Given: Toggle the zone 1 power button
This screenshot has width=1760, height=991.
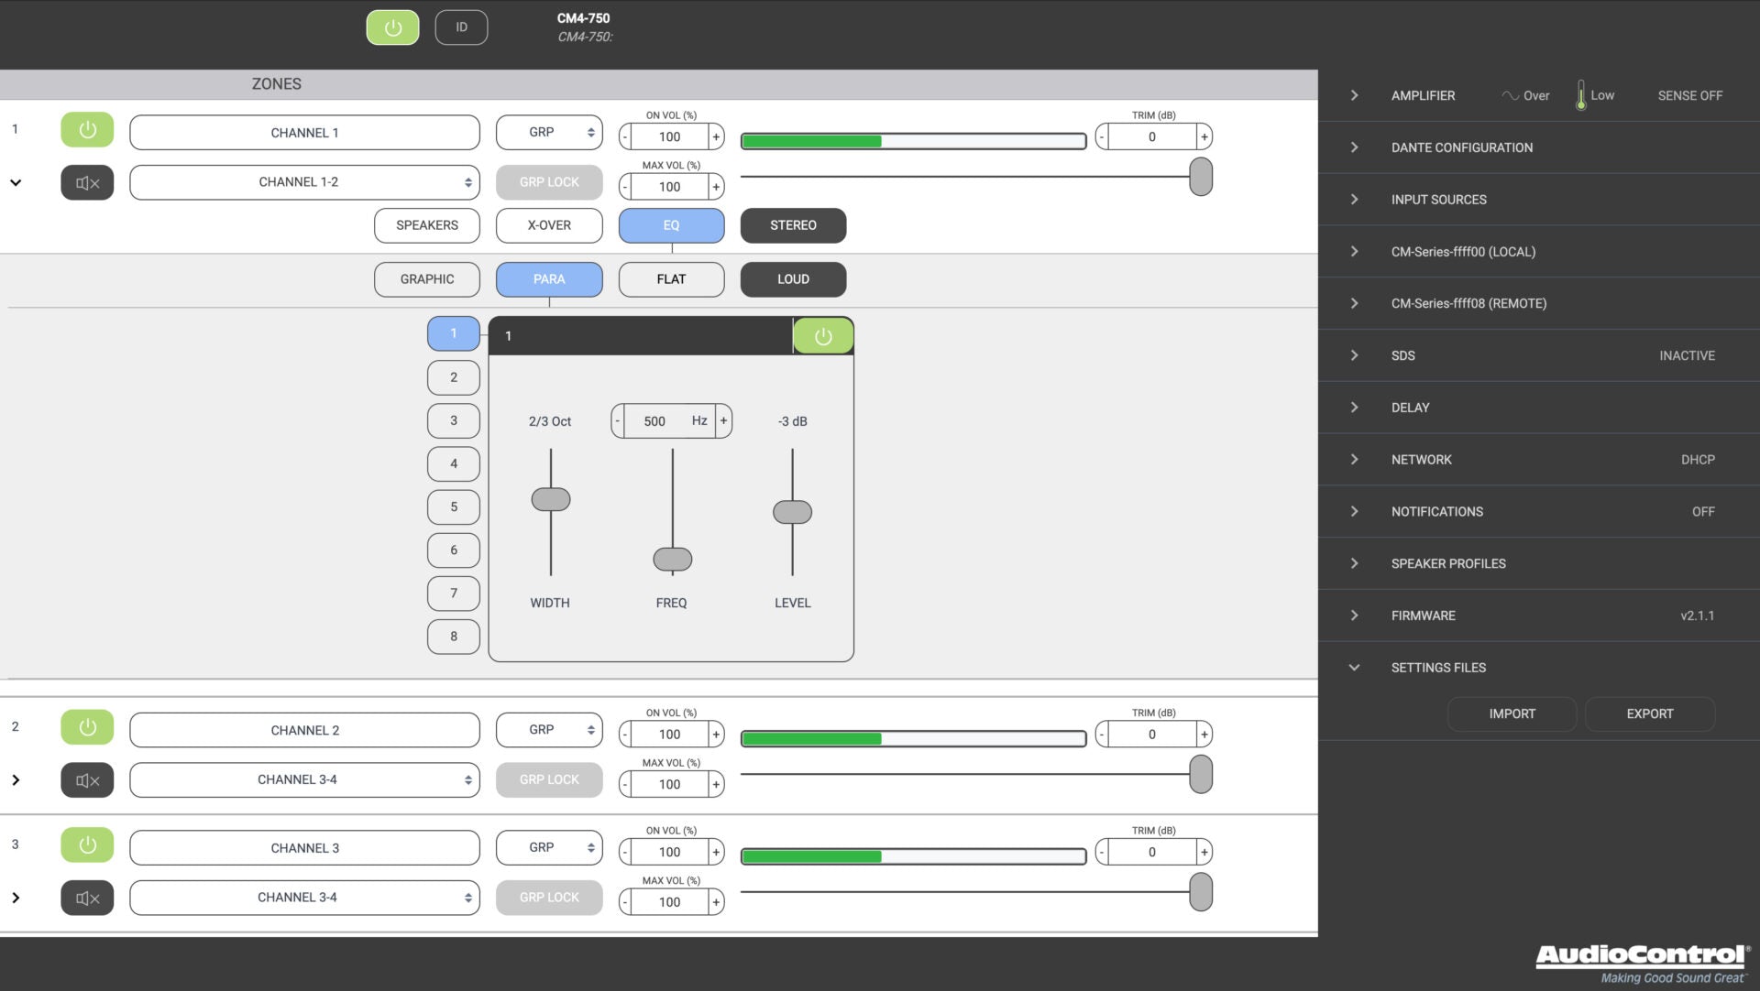Looking at the screenshot, I should coord(87,130).
